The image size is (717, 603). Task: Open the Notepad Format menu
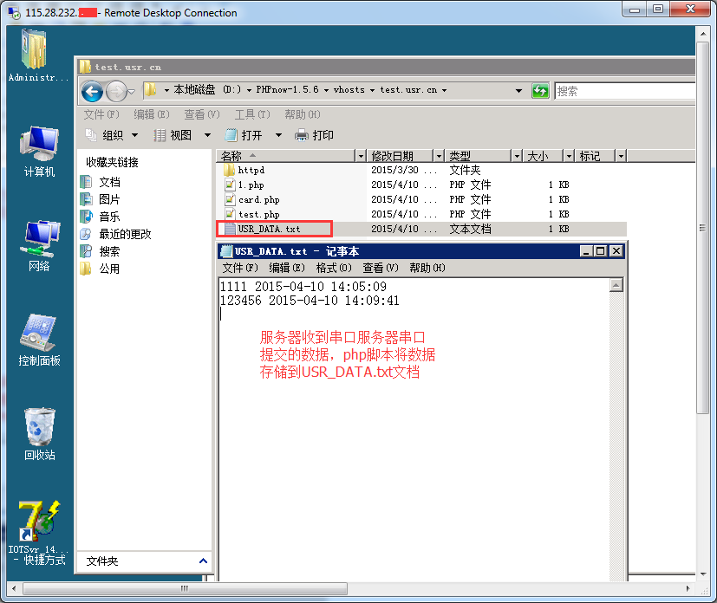333,268
